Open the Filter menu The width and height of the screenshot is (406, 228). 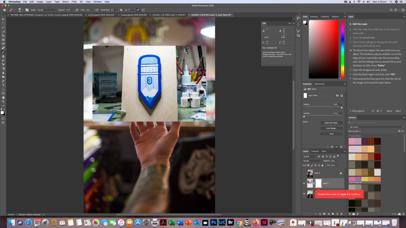74,2
